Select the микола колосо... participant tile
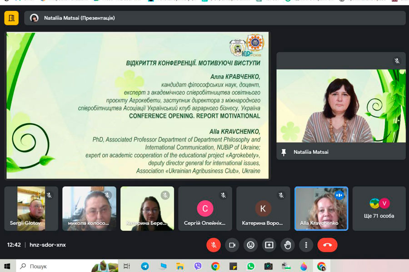This screenshot has height=272, width=409. point(89,209)
